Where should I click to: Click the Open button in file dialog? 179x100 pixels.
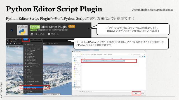tap(136, 94)
